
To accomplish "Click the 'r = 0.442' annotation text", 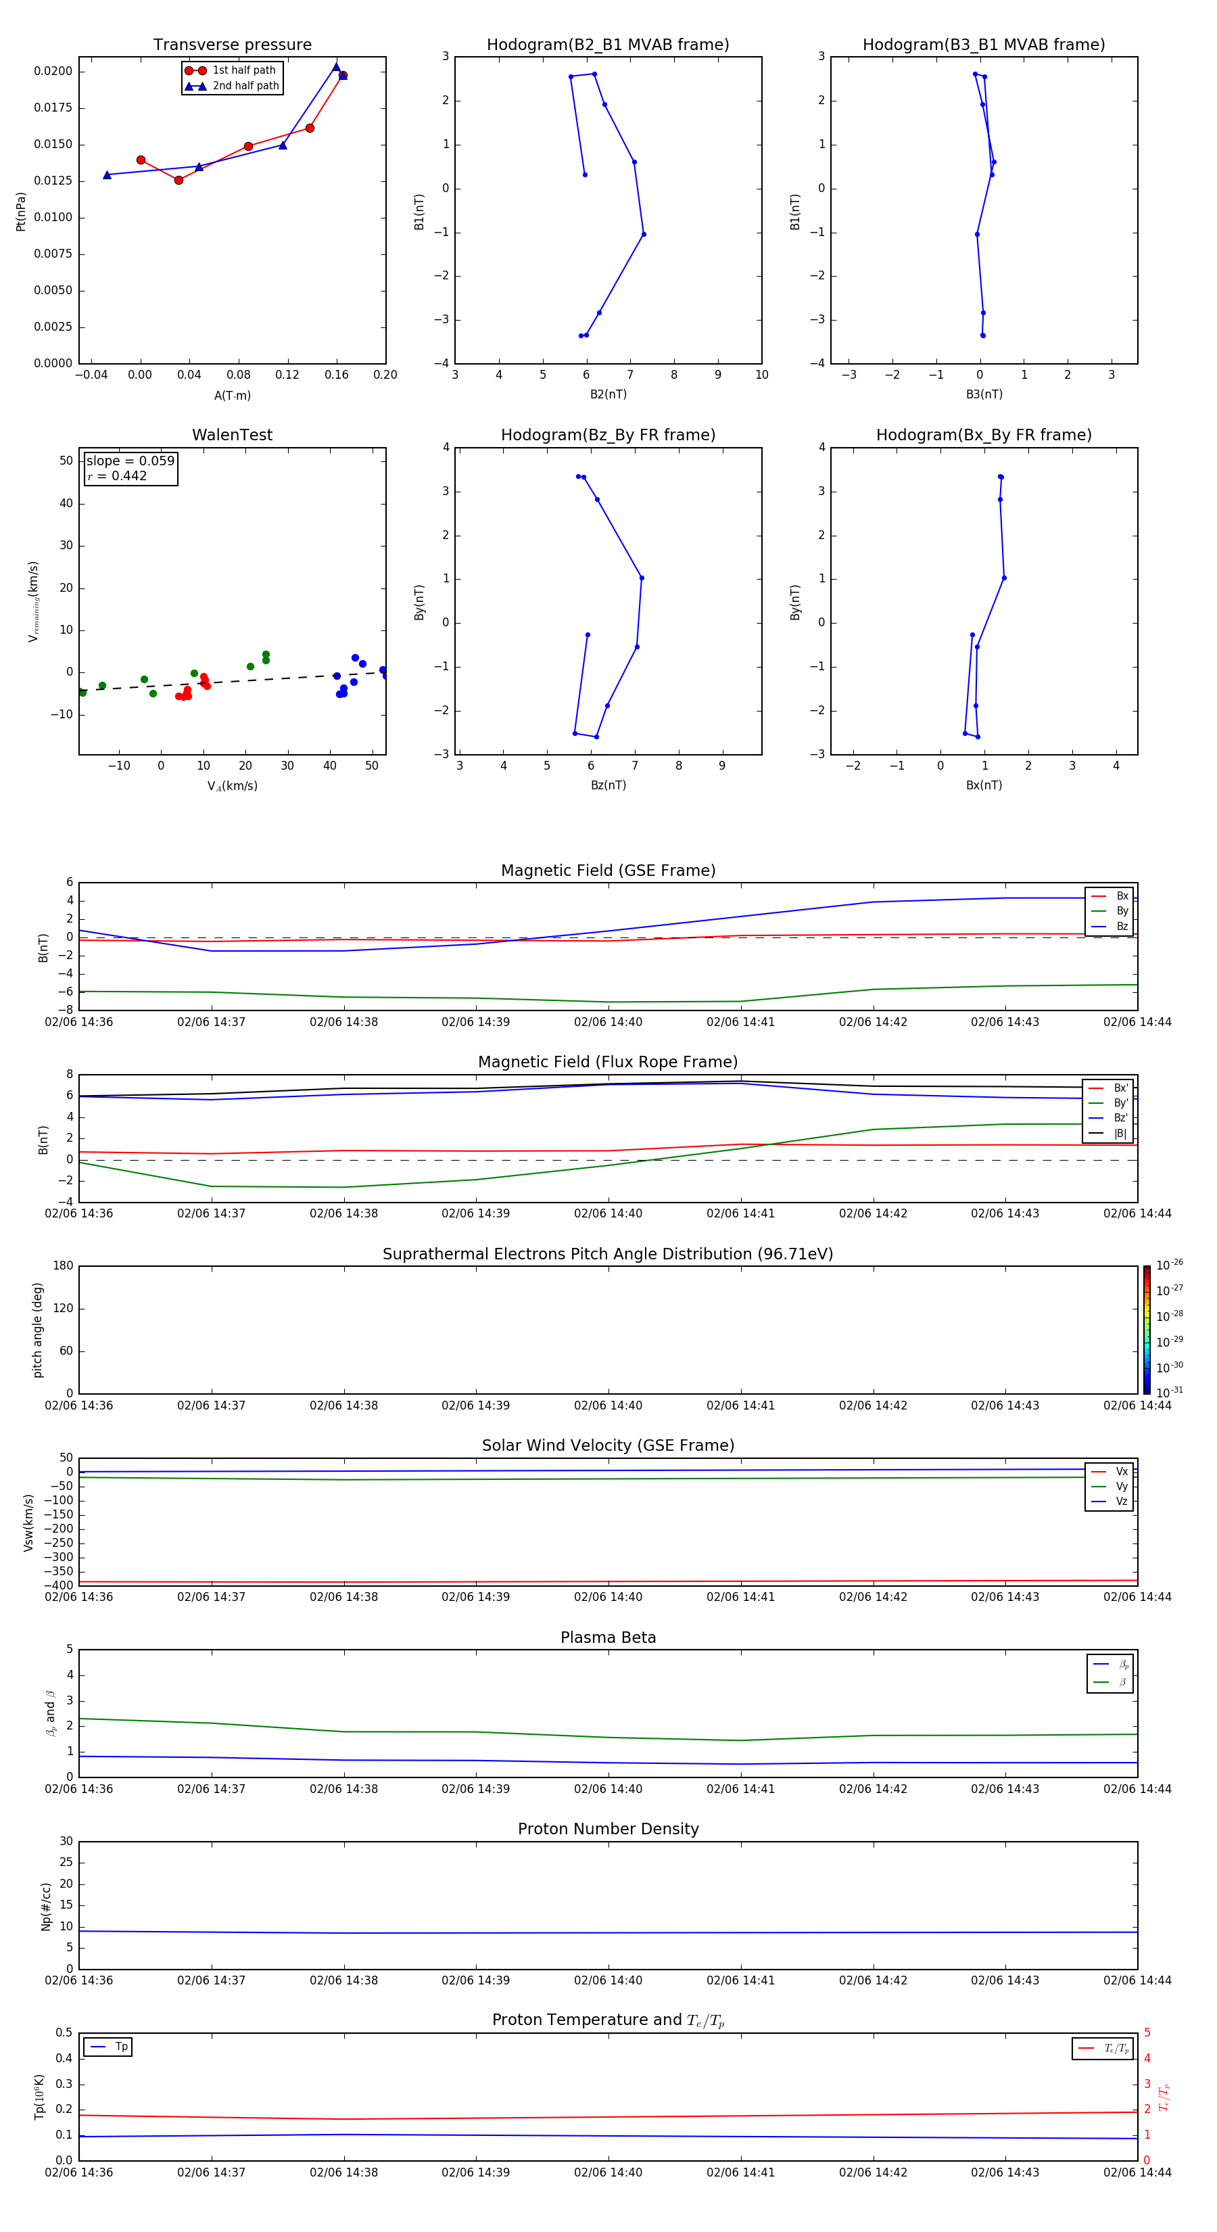I will 117,475.
